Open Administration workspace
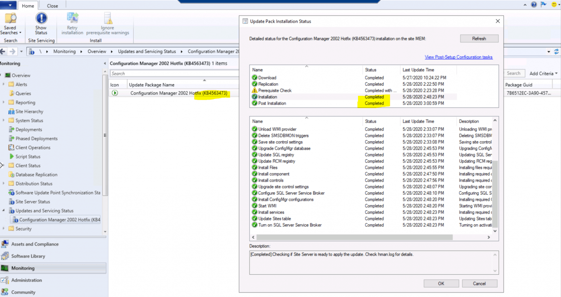561x297 pixels. [27, 280]
